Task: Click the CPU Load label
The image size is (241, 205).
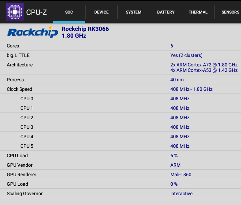Action: tap(17, 156)
